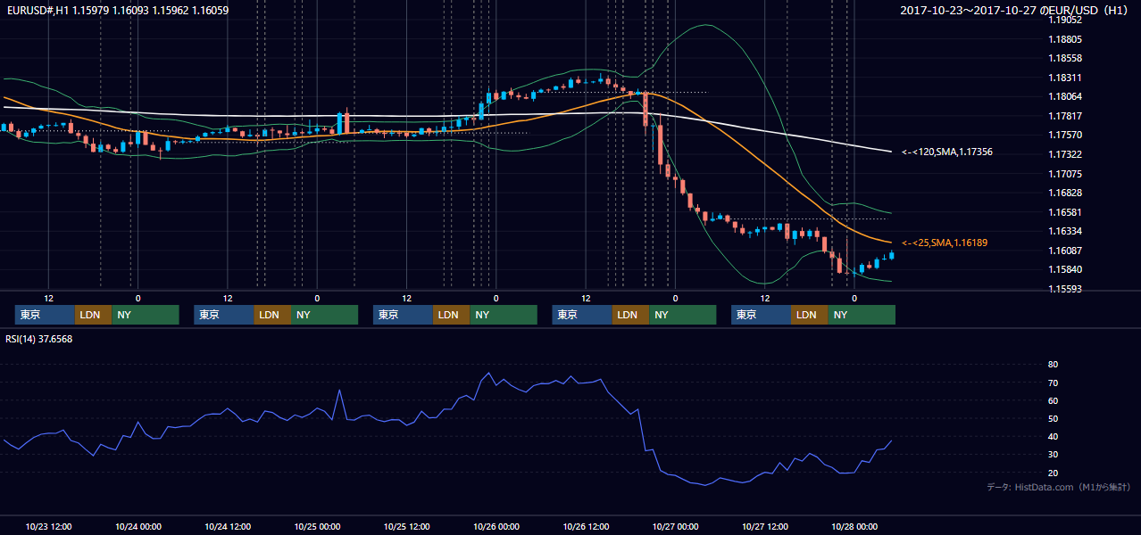Image resolution: width=1141 pixels, height=535 pixels.
Task: Click RSI scale value 70
Action: tap(1054, 383)
